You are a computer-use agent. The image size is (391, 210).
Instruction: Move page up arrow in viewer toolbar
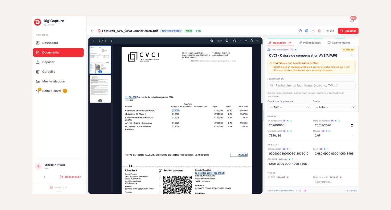pos(240,41)
